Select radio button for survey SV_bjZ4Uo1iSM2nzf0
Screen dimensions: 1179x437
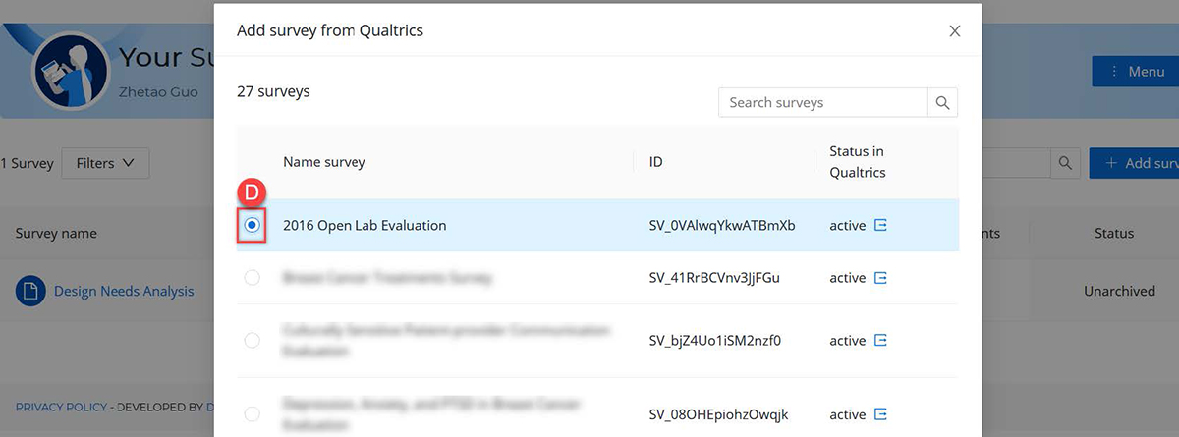(253, 341)
